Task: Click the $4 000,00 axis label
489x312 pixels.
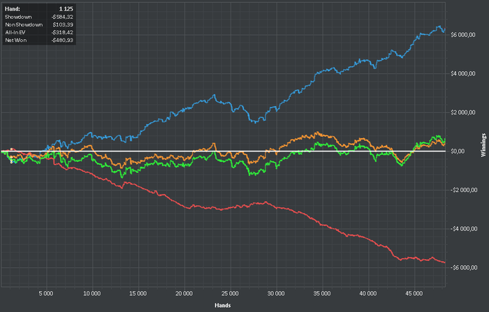Action: coord(462,73)
